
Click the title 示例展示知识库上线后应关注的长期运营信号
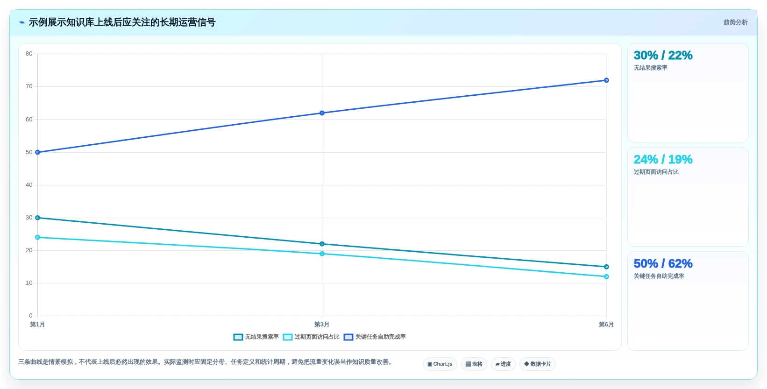coord(122,22)
